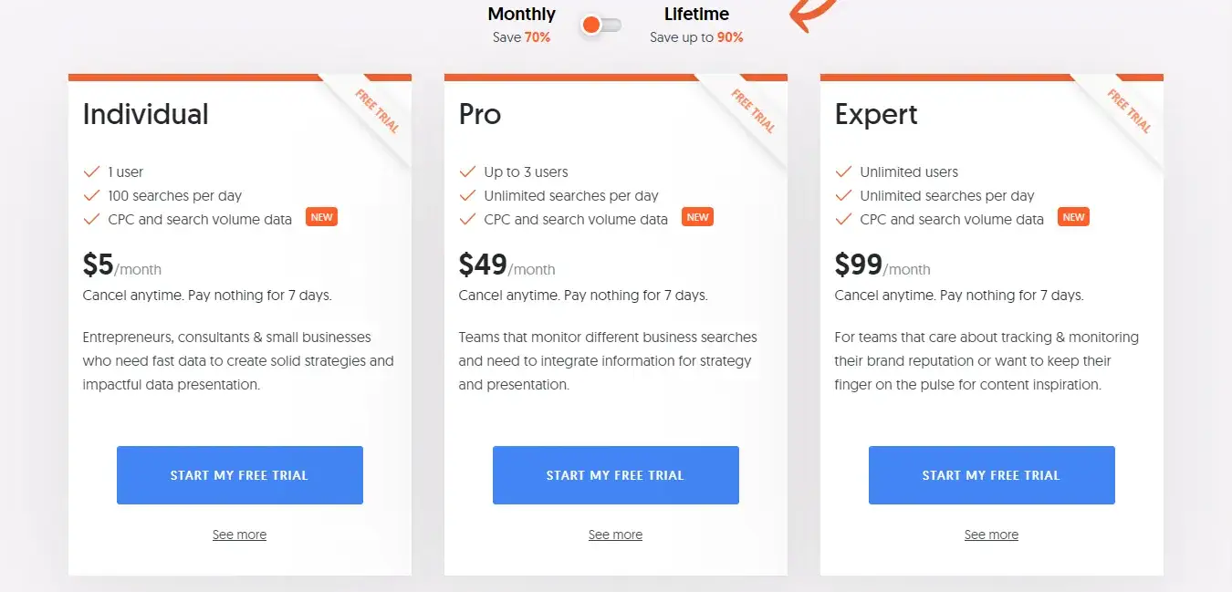Viewport: 1232px width, 592px height.
Task: Click the FREE TRIAL ribbon on Individual card
Action: pos(377,110)
